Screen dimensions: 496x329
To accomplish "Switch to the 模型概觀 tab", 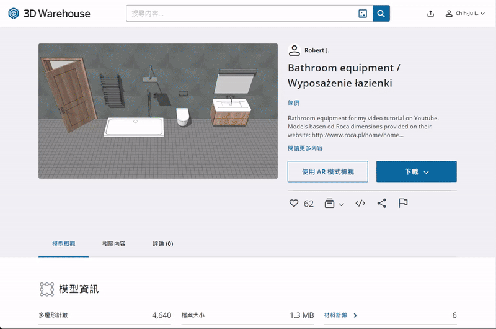I will tap(64, 243).
